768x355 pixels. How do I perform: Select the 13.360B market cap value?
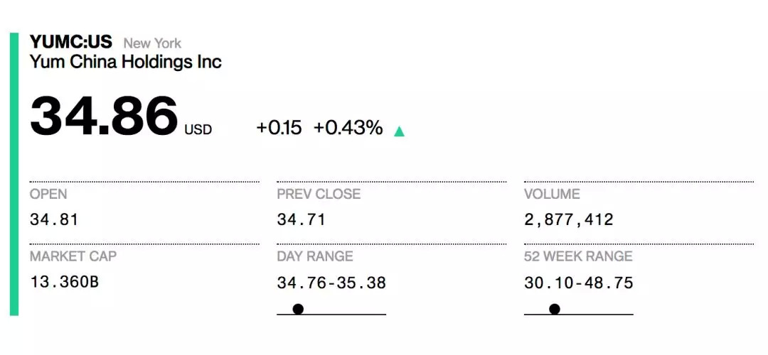64,282
